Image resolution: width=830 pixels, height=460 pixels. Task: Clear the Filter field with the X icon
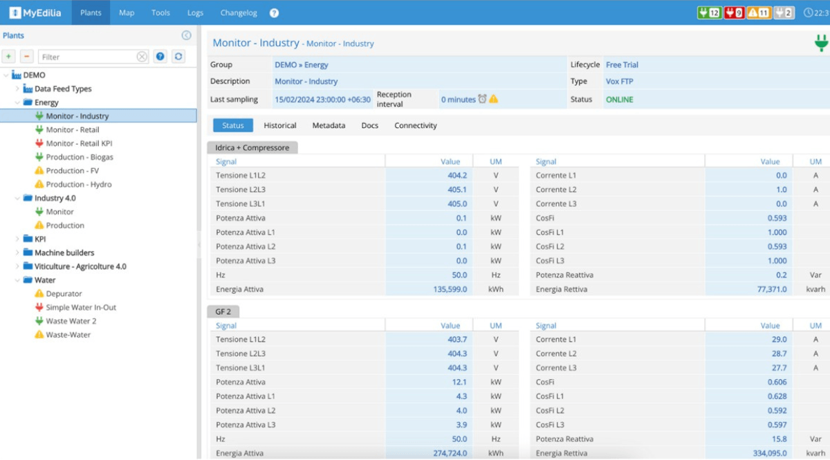[x=142, y=57]
